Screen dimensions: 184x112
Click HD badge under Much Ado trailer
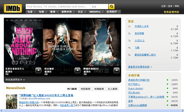point(7,74)
